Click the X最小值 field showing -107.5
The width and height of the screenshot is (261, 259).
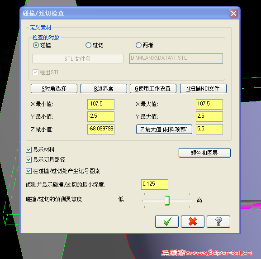click(101, 104)
